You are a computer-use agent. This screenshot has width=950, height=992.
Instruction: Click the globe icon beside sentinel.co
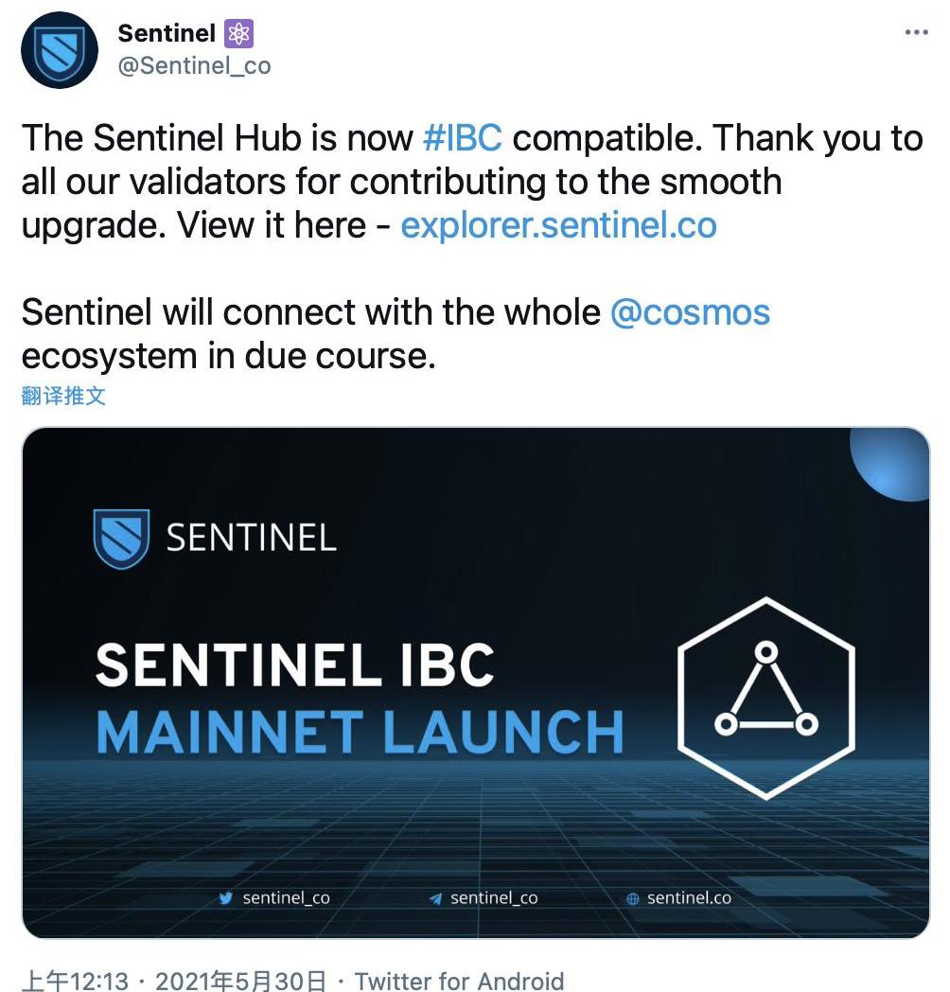point(633,898)
